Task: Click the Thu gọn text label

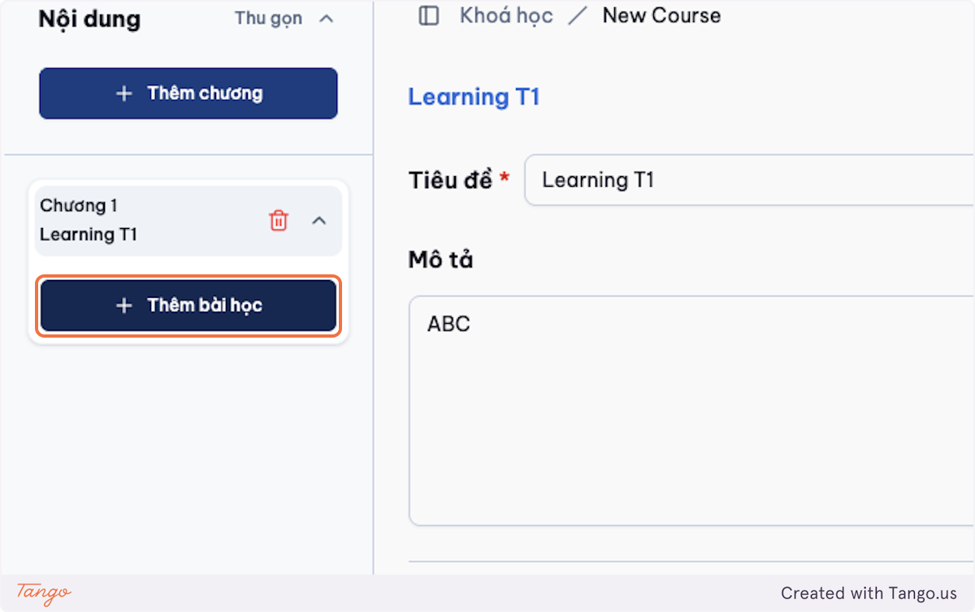Action: 268,18
